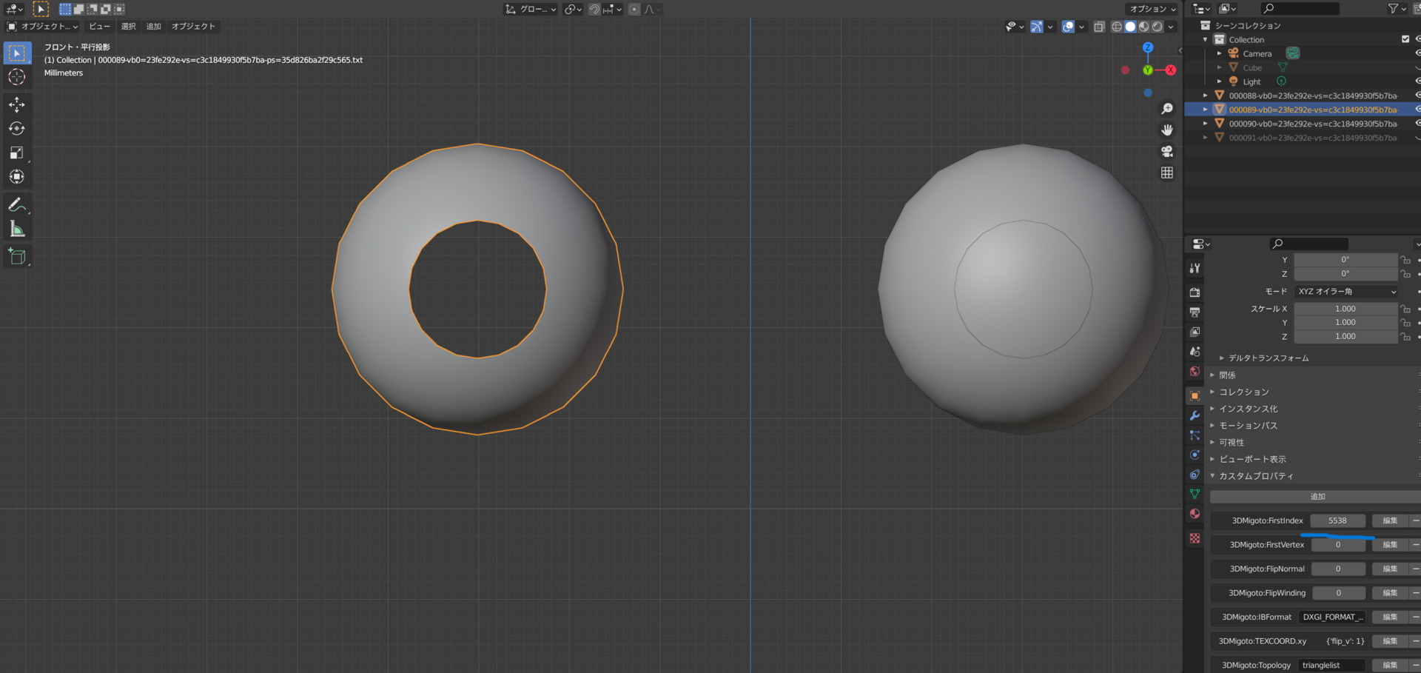Click the 追加 button in custom properties
Screen dimensions: 1421x673
click(1317, 497)
